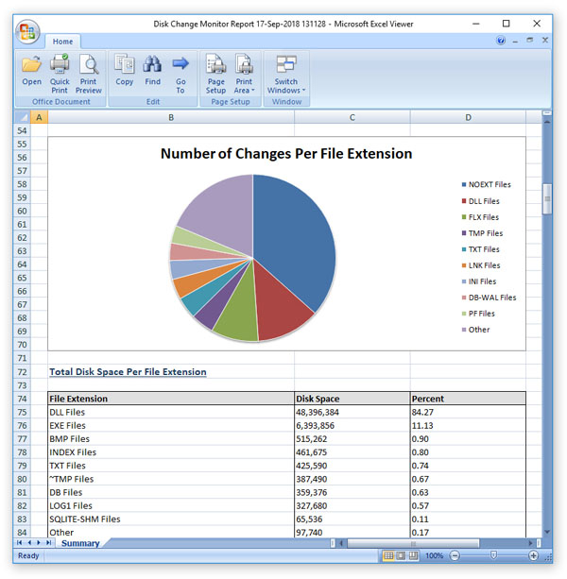This screenshot has height=579, width=567.
Task: Click the TMP Files legend entry
Action: point(482,233)
